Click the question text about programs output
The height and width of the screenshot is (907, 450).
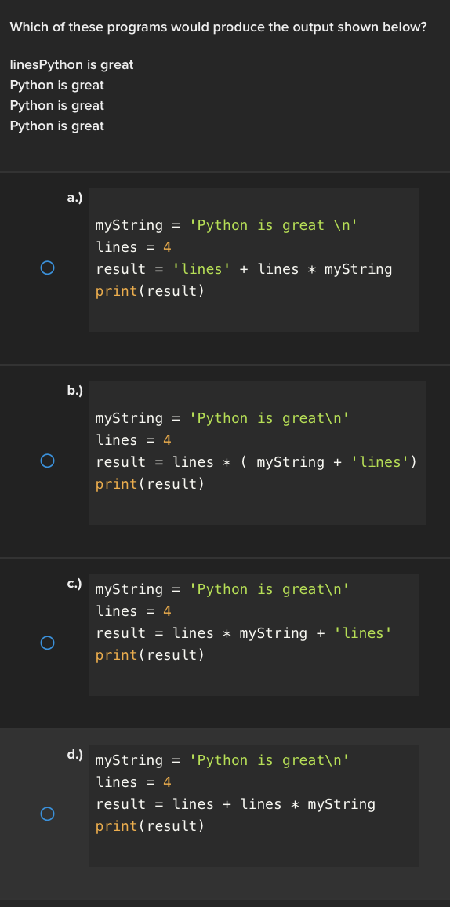[219, 27]
